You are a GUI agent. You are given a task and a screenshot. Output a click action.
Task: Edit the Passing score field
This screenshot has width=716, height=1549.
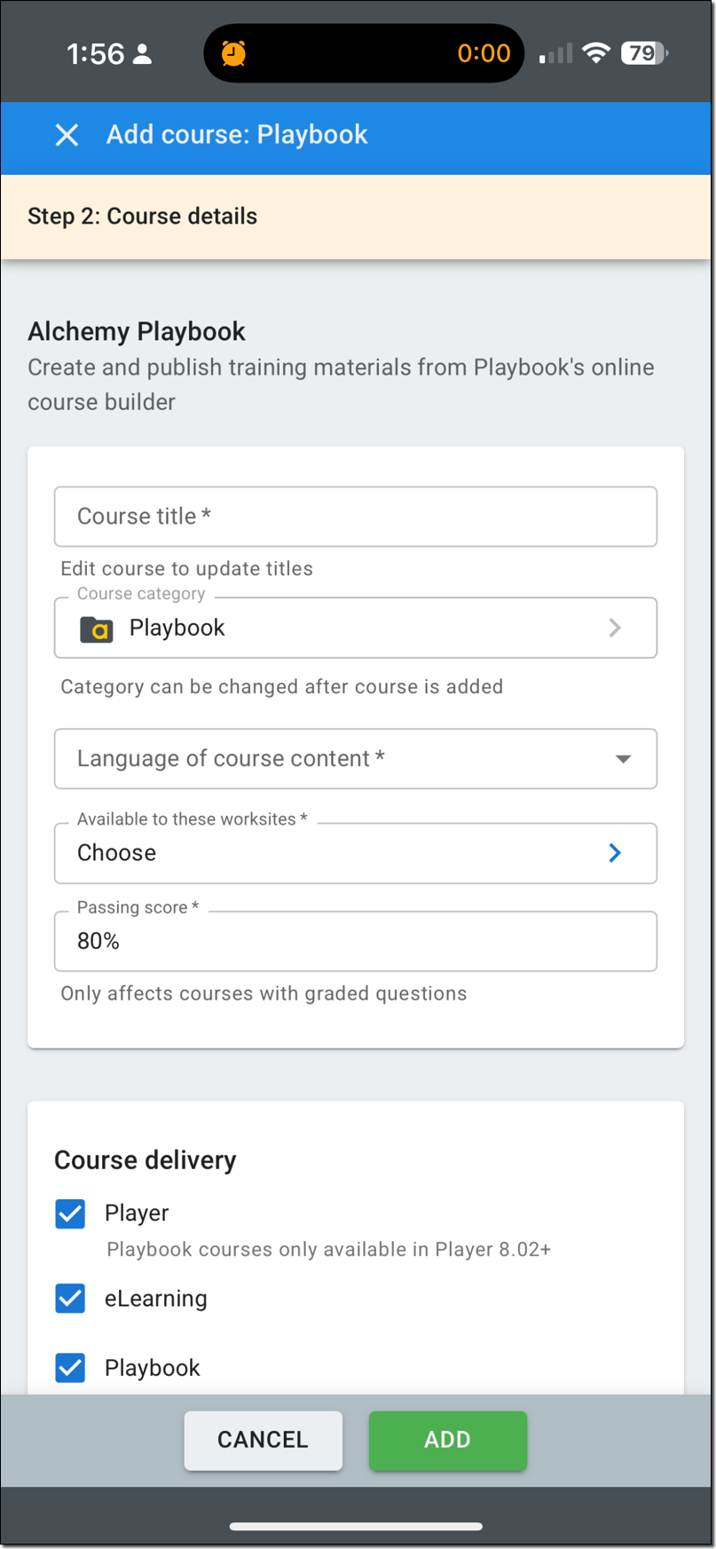click(355, 942)
